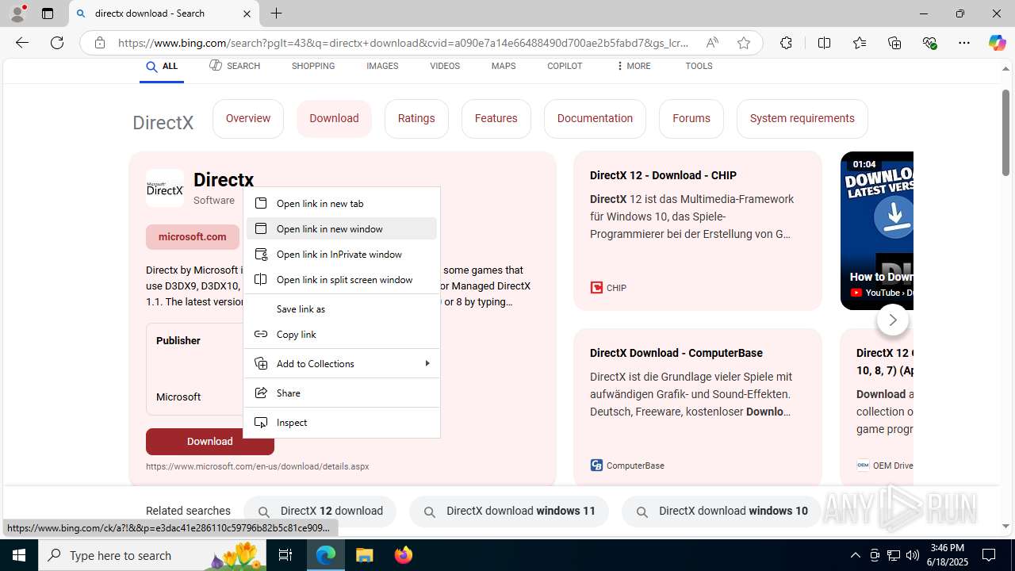
Task: Open Settings and more ellipsis
Action: pyautogui.click(x=964, y=43)
